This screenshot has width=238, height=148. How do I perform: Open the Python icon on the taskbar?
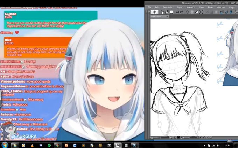(x=92, y=145)
